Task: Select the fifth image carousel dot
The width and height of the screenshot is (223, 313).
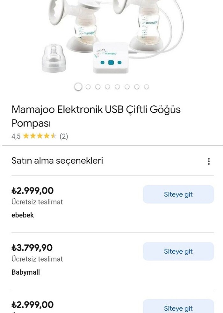Action: coord(117,86)
